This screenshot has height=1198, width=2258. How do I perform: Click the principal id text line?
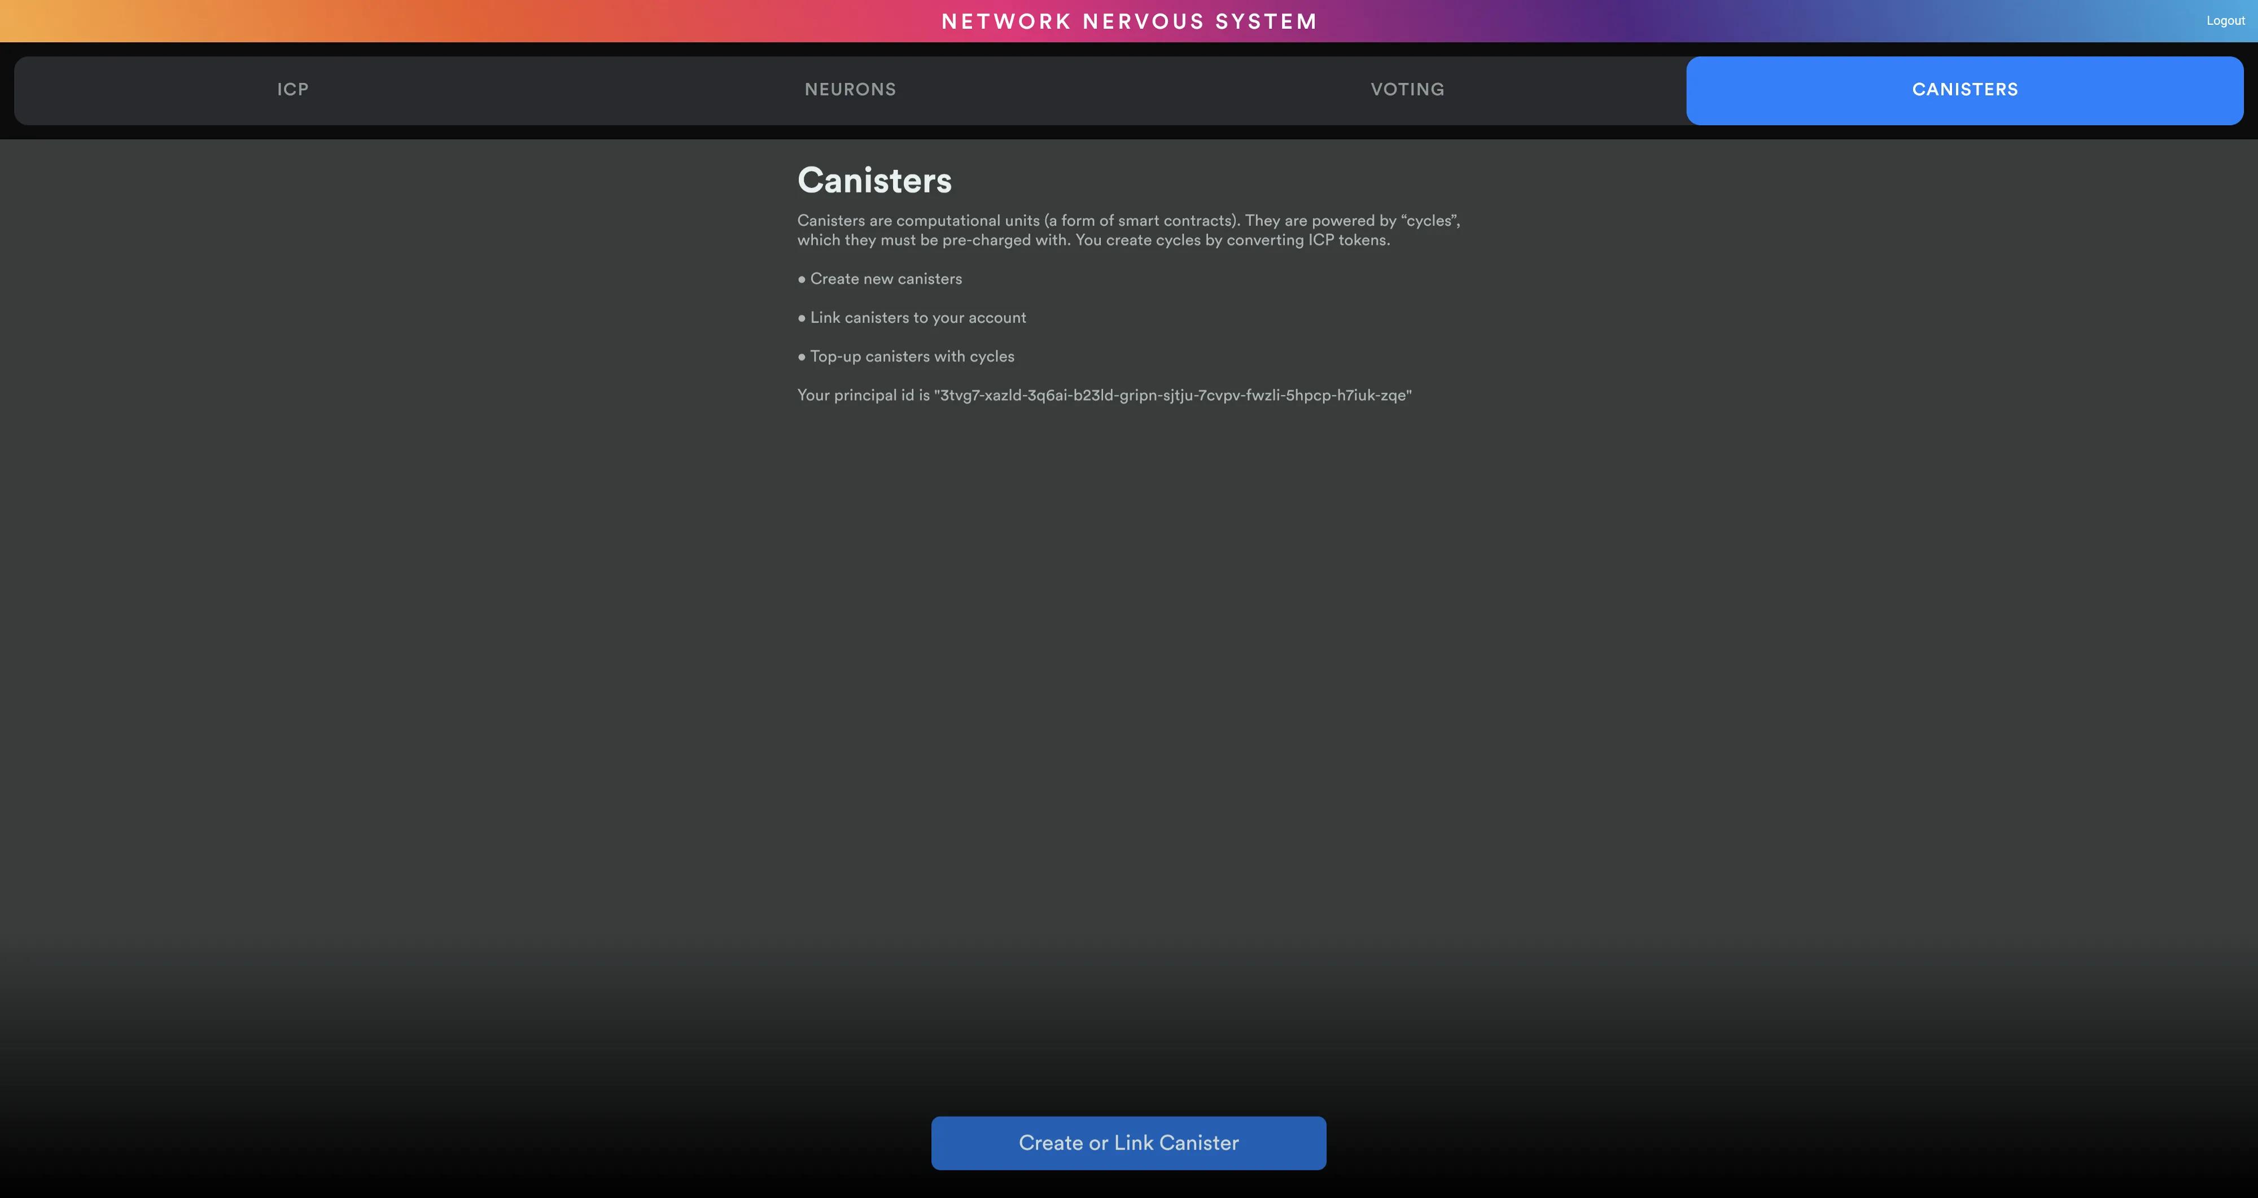pyautogui.click(x=1105, y=395)
